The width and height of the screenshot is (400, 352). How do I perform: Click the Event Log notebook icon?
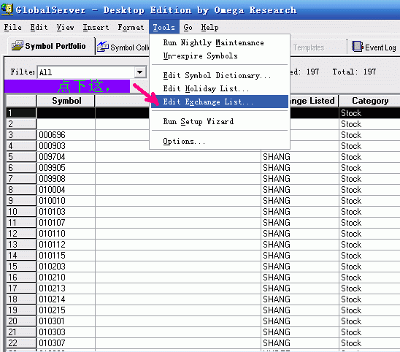tap(357, 47)
